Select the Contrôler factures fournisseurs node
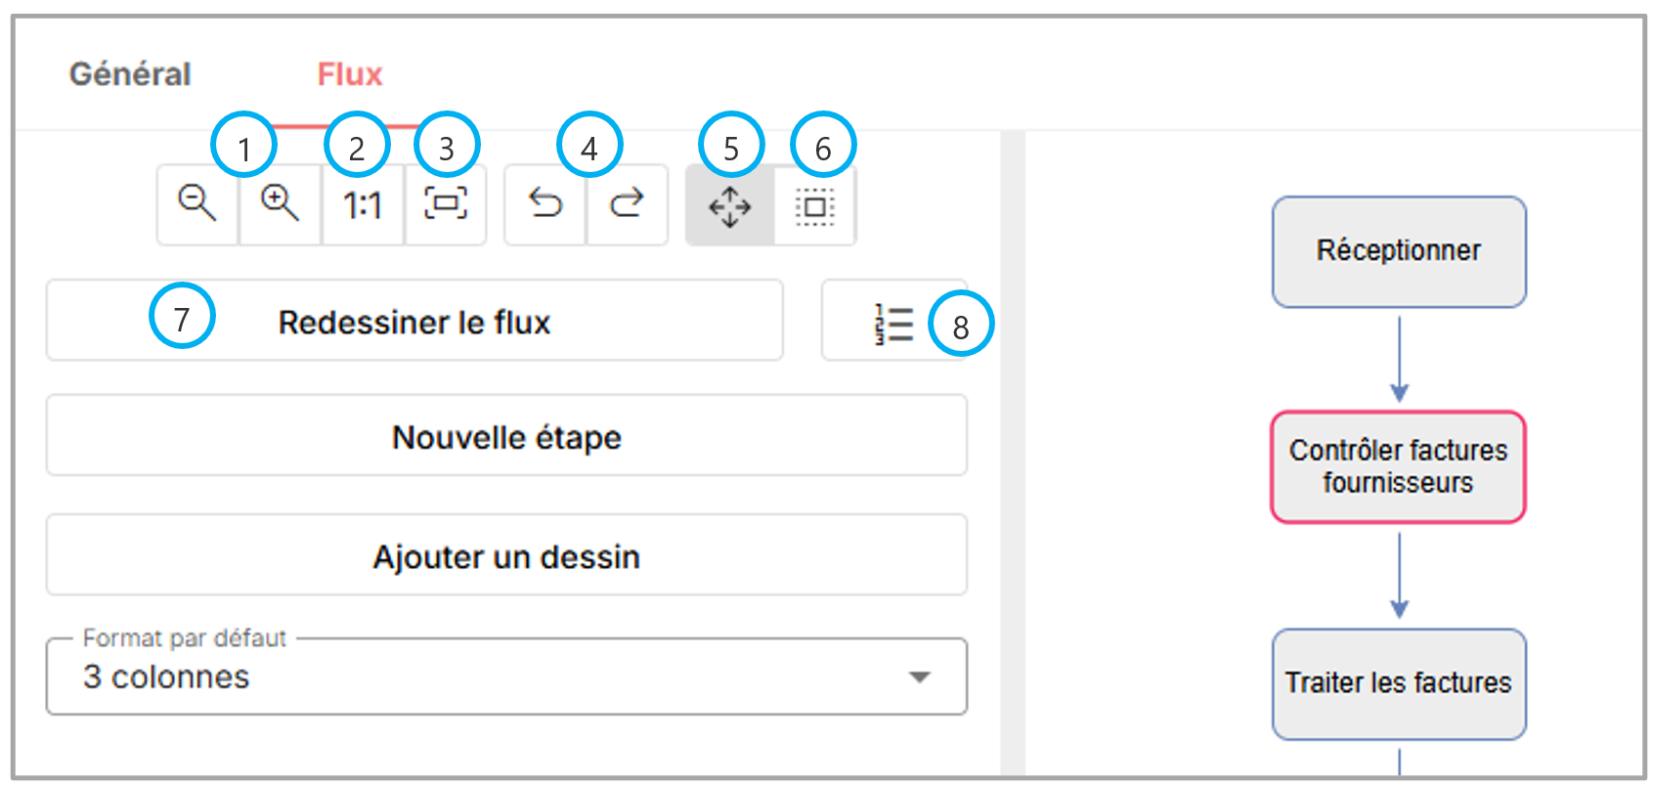The width and height of the screenshot is (1654, 789). tap(1398, 466)
